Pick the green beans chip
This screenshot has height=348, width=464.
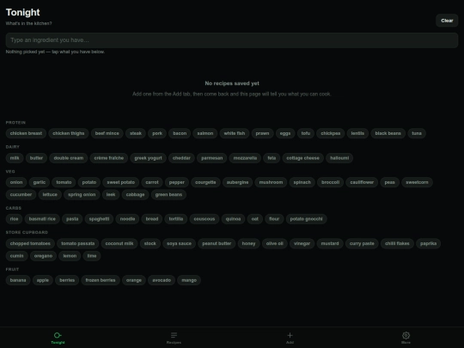coord(168,195)
